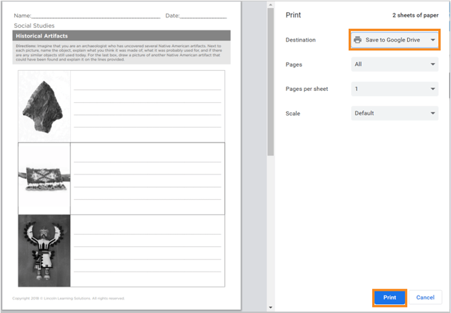Image resolution: width=451 pixels, height=313 pixels.
Task: Click the Directions paragraph in the preview
Action: (122, 53)
